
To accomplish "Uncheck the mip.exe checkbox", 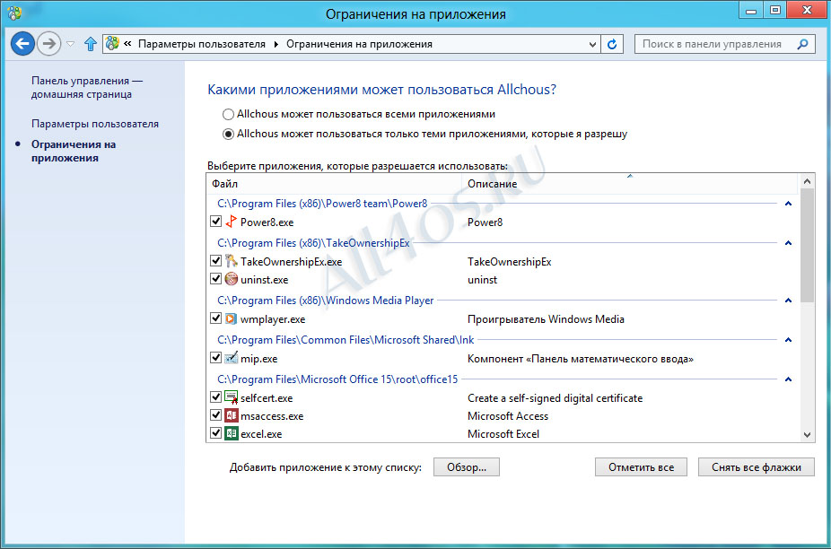I will point(215,357).
